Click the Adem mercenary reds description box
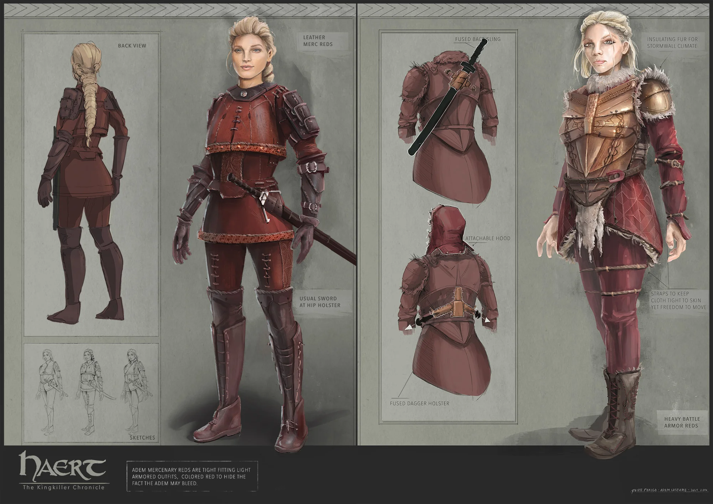 (x=192, y=477)
